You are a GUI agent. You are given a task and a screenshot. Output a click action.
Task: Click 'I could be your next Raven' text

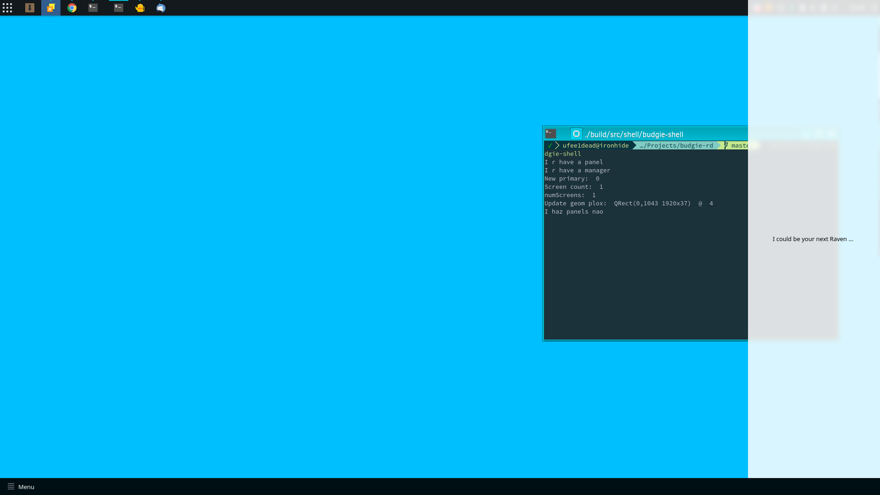click(813, 239)
